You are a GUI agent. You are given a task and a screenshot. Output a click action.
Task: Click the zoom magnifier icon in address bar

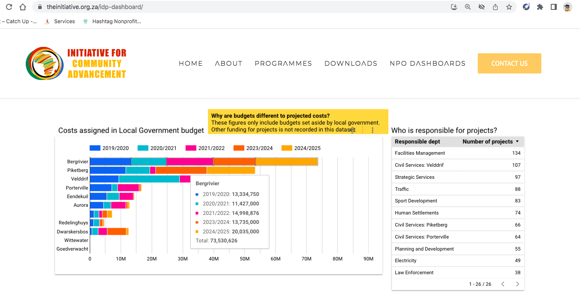point(468,7)
